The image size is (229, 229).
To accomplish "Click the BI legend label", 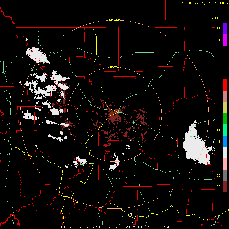I will pyautogui.click(x=218, y=187).
